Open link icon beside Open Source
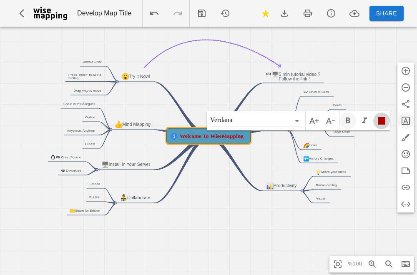This screenshot has width=417, height=275. click(x=58, y=157)
